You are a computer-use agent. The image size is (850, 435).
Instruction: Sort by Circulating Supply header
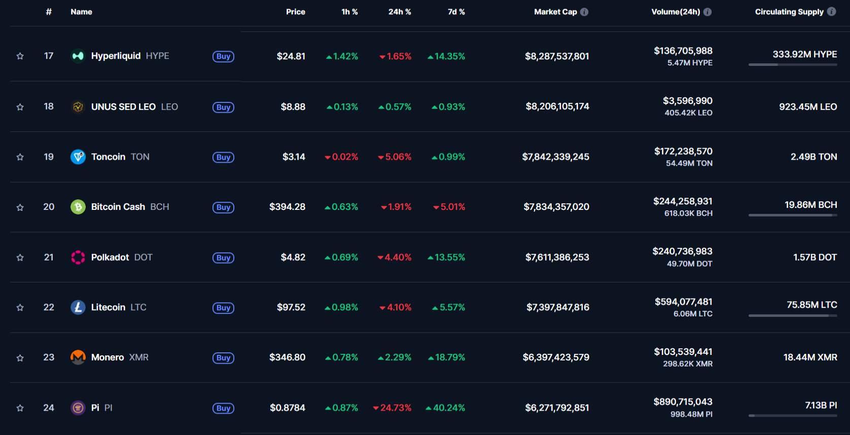point(789,12)
